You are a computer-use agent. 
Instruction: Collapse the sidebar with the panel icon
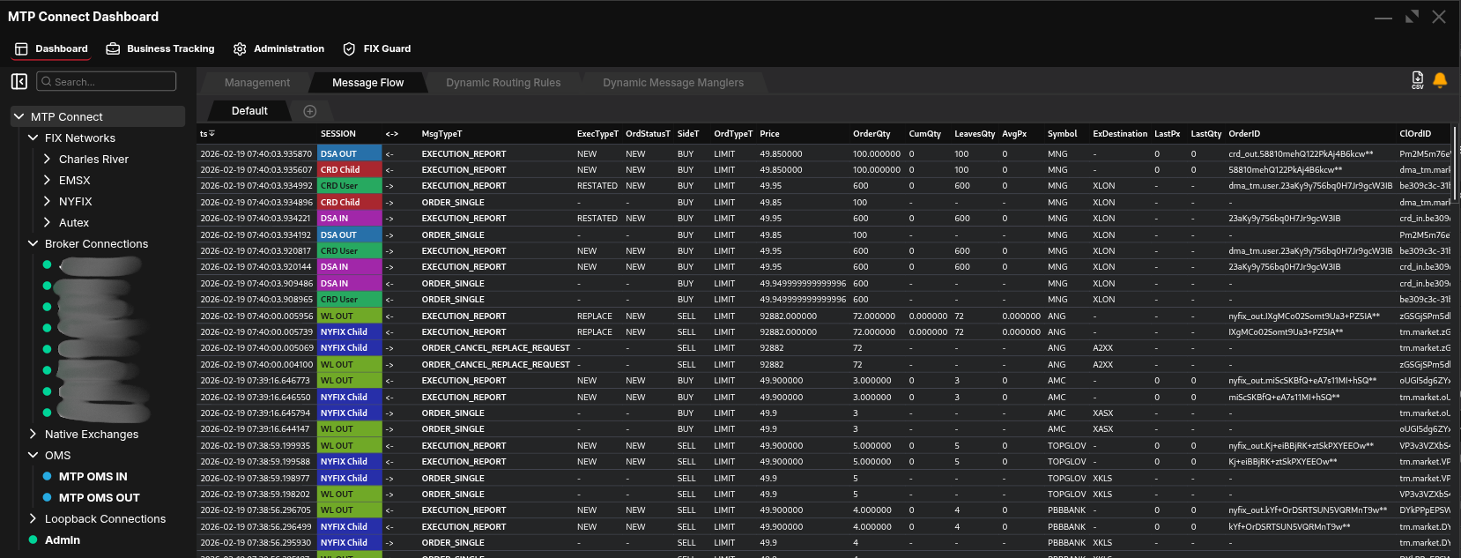pos(19,82)
